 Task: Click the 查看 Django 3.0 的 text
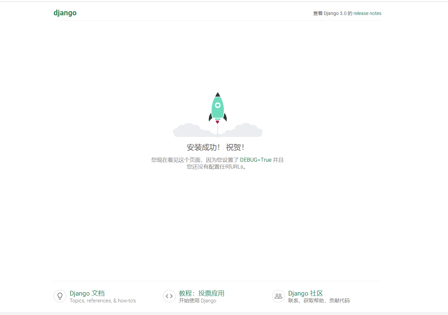tap(333, 13)
